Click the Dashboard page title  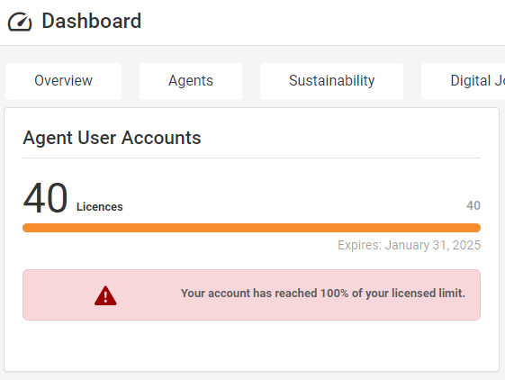[92, 22]
